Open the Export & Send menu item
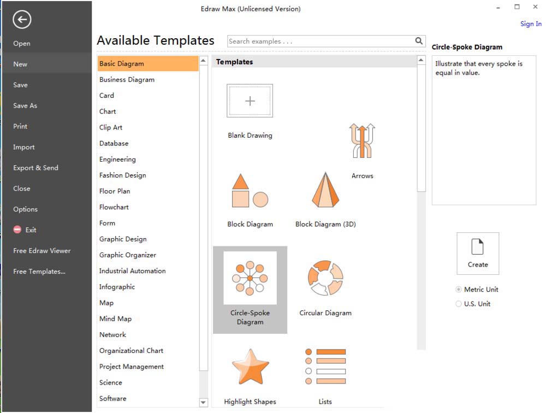 [x=35, y=168]
